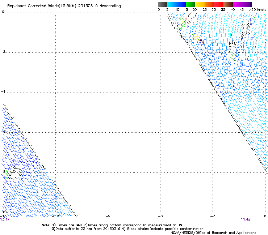Click the brown 35-40 knots legend swatch
Viewport: 268px width, 235px height.
point(228,4)
